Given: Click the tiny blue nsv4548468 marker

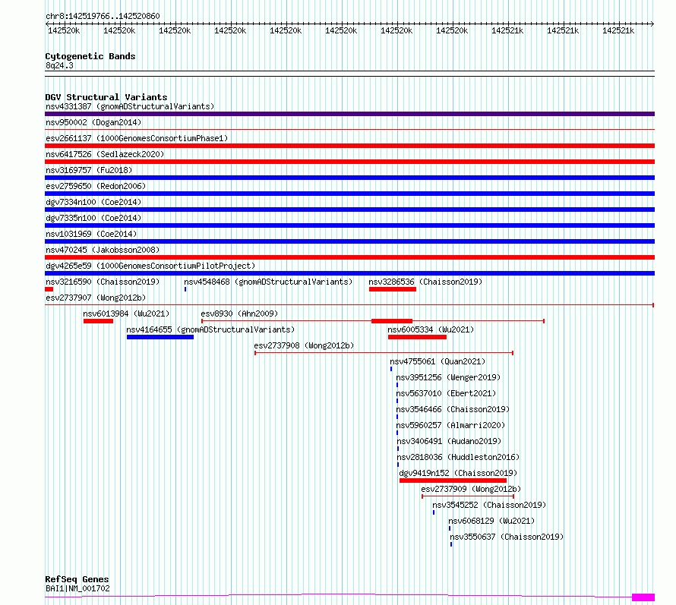Looking at the screenshot, I should [x=185, y=289].
